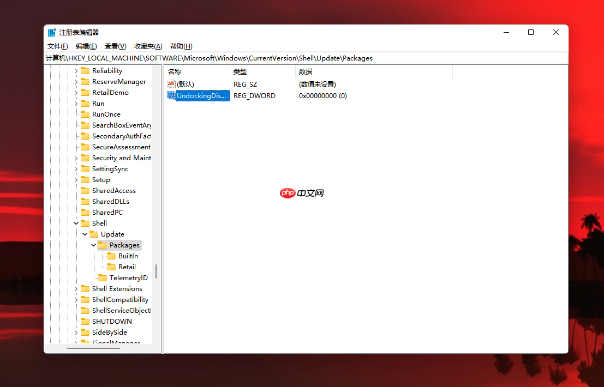The width and height of the screenshot is (604, 387).
Task: Expand the Shell Extensions node
Action: pos(76,288)
